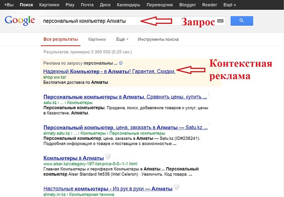This screenshot has width=284, height=197.
Task: Expand the Ещё » menu in top bar
Action: [229, 5]
